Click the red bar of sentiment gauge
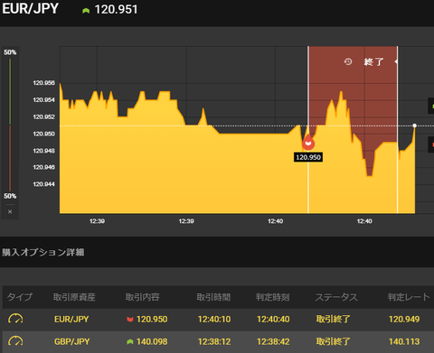434x353 pixels. tap(10, 158)
